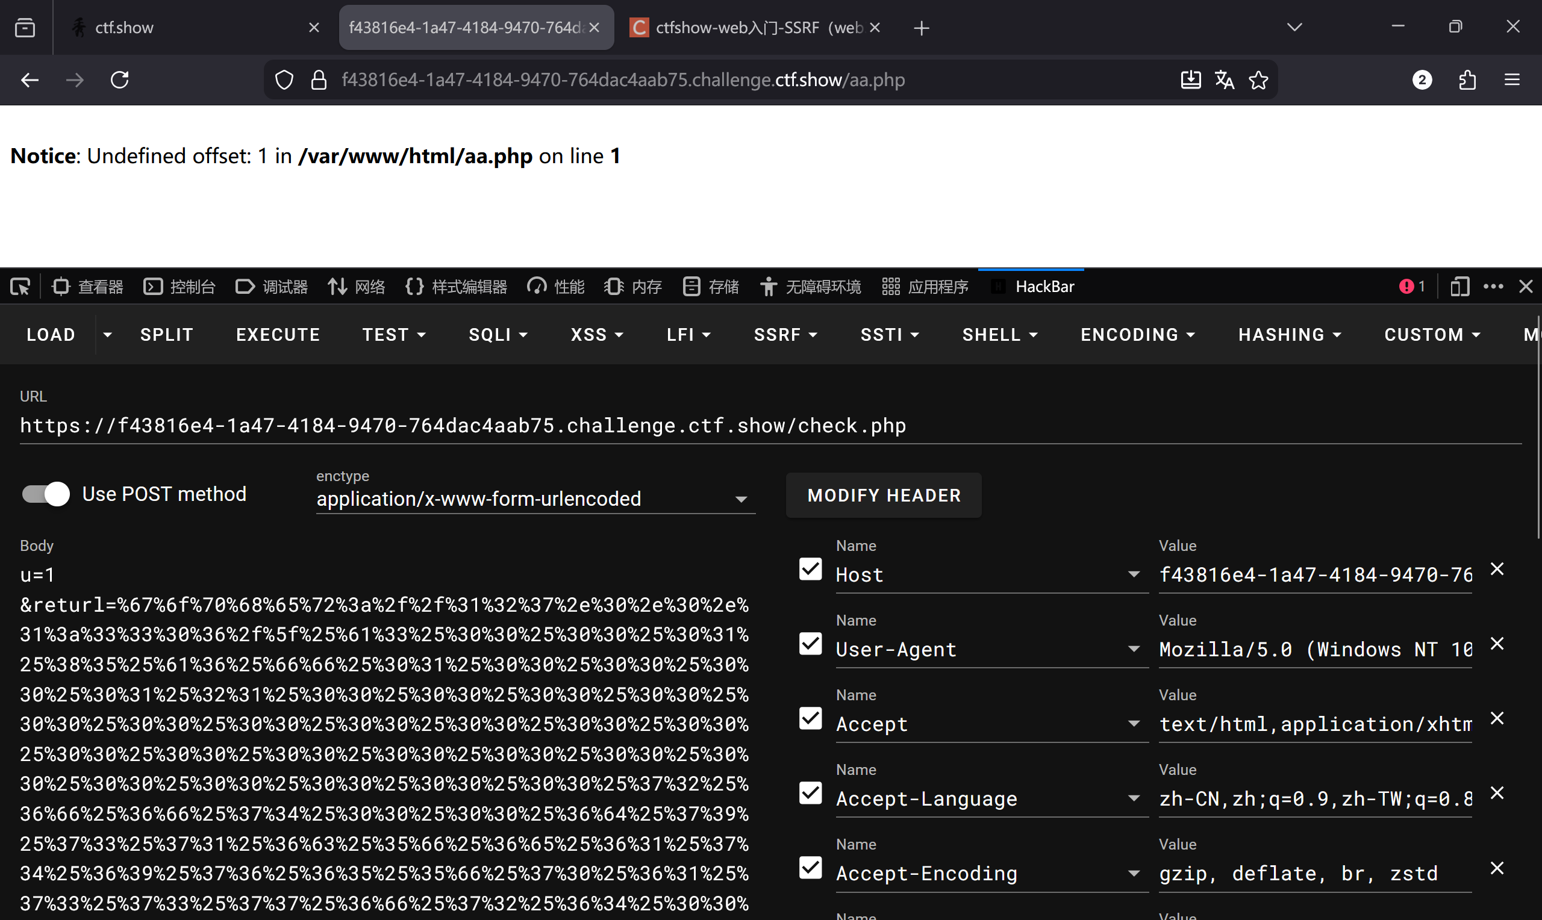Click the element picker icon in devtools
Screen dimensions: 1542x920
click(20, 287)
